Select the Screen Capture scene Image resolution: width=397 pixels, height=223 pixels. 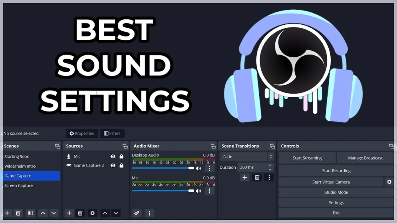coord(31,185)
